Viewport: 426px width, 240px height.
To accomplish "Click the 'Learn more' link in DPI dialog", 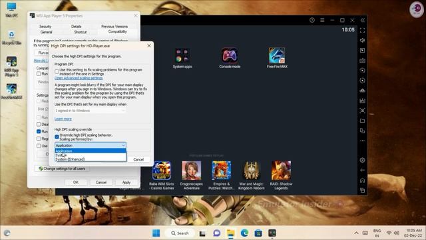I will 63,119.
